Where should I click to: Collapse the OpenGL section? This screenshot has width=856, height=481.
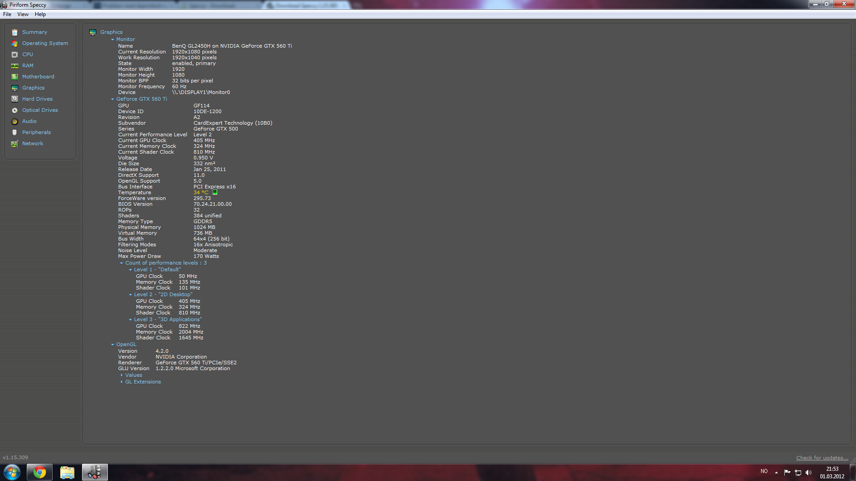pos(113,345)
